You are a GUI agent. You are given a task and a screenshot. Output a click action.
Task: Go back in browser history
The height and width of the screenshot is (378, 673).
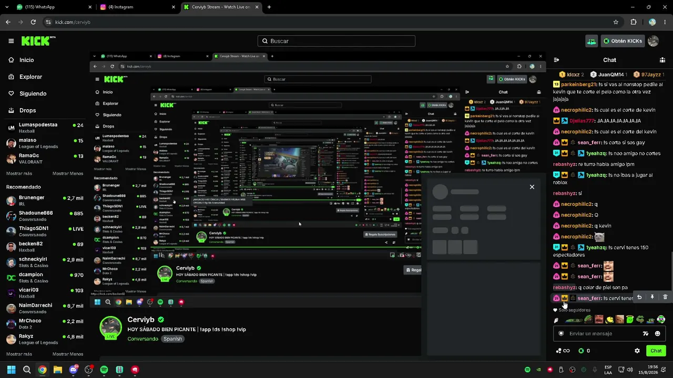tap(8, 22)
